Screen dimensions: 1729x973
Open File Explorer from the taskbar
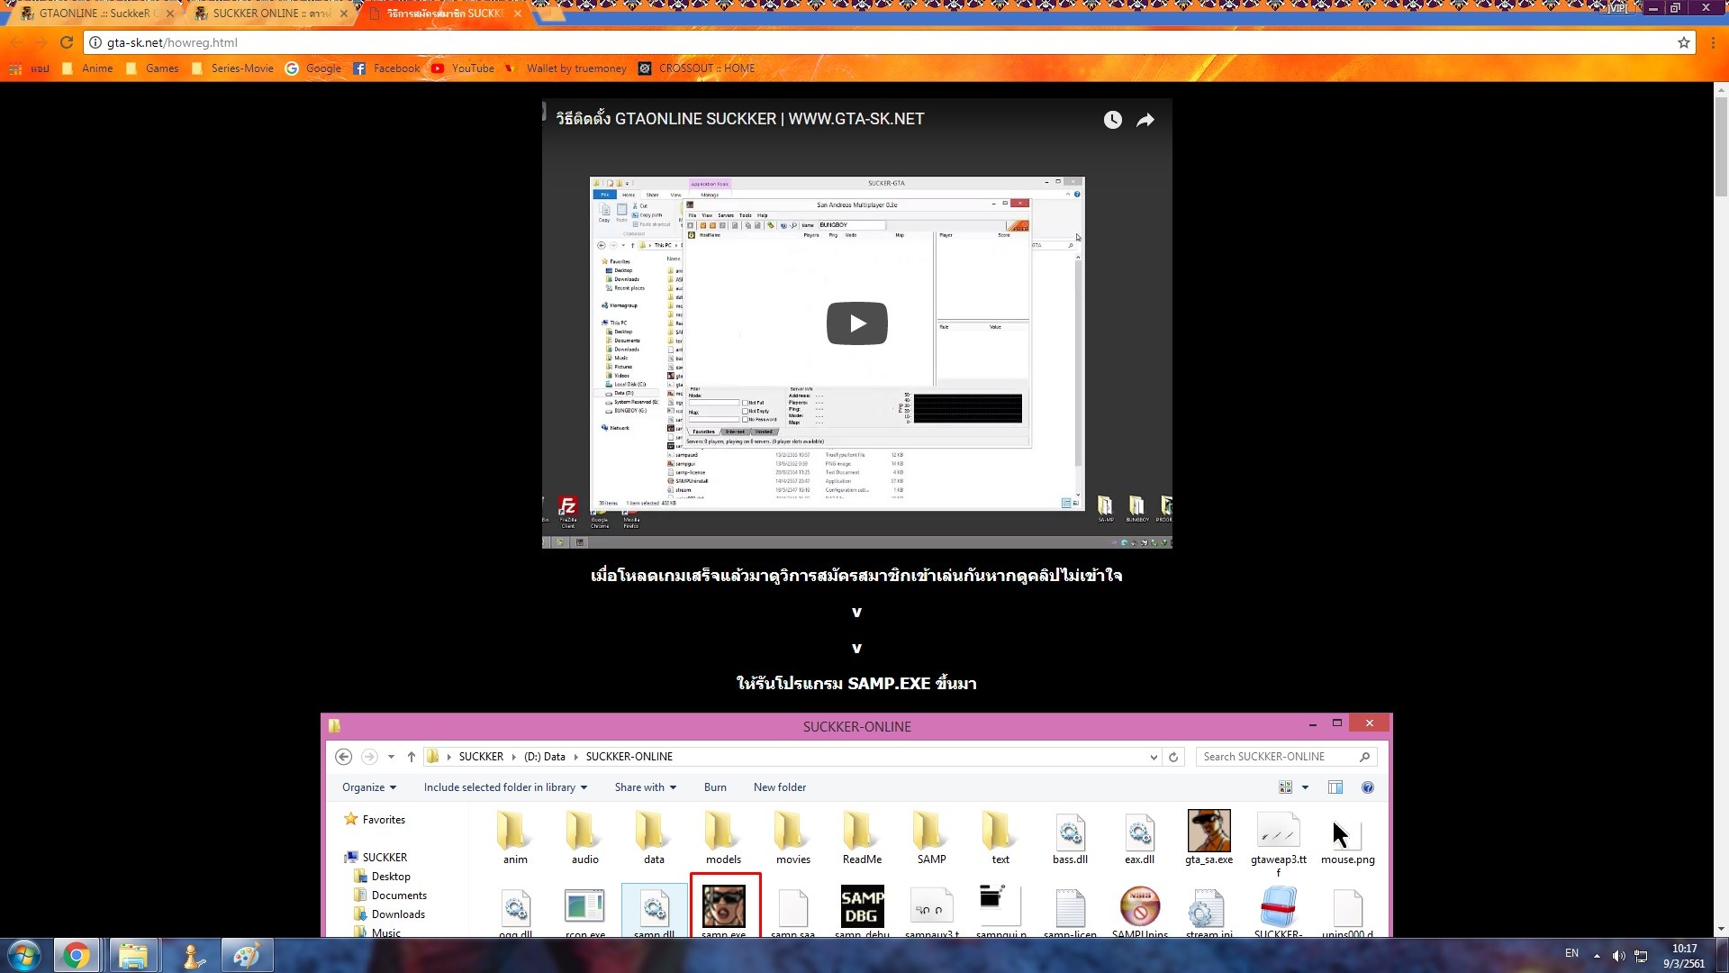pos(133,955)
